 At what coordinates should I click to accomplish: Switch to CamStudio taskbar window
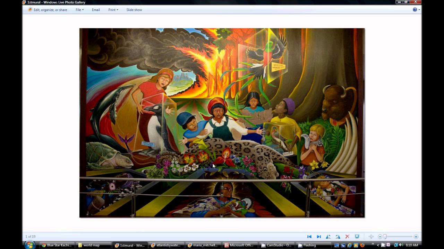tap(276, 245)
